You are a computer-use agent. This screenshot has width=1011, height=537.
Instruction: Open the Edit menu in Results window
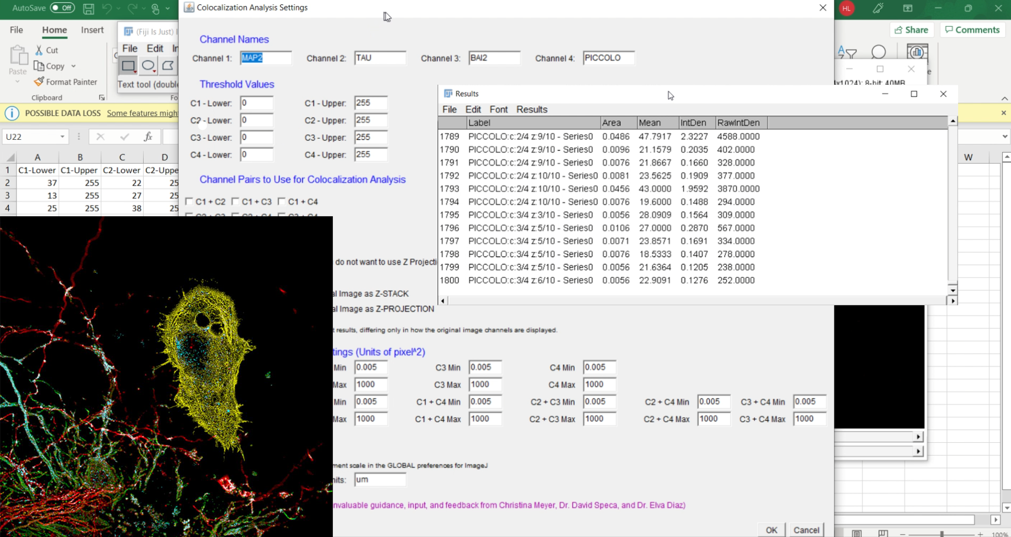coord(473,109)
